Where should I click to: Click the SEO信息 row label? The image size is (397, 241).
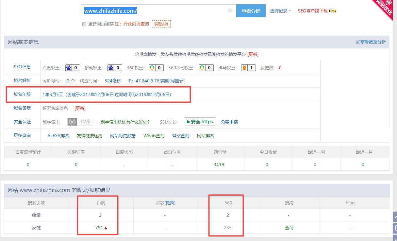click(22, 67)
